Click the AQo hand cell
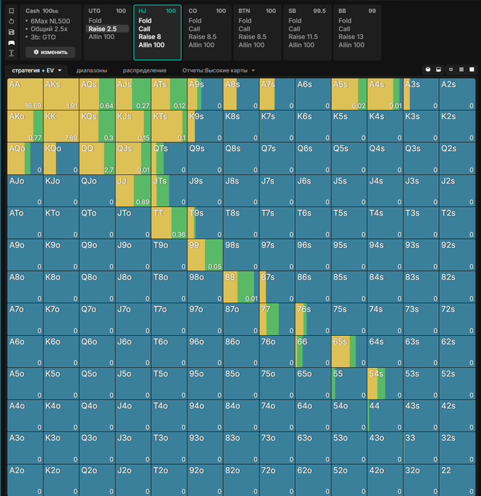Image resolution: width=481 pixels, height=496 pixels. click(25, 159)
